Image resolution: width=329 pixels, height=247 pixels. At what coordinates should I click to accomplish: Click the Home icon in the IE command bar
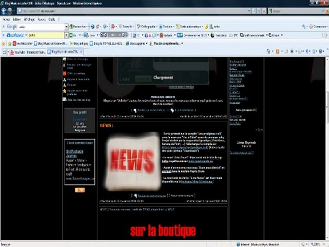pos(268,51)
